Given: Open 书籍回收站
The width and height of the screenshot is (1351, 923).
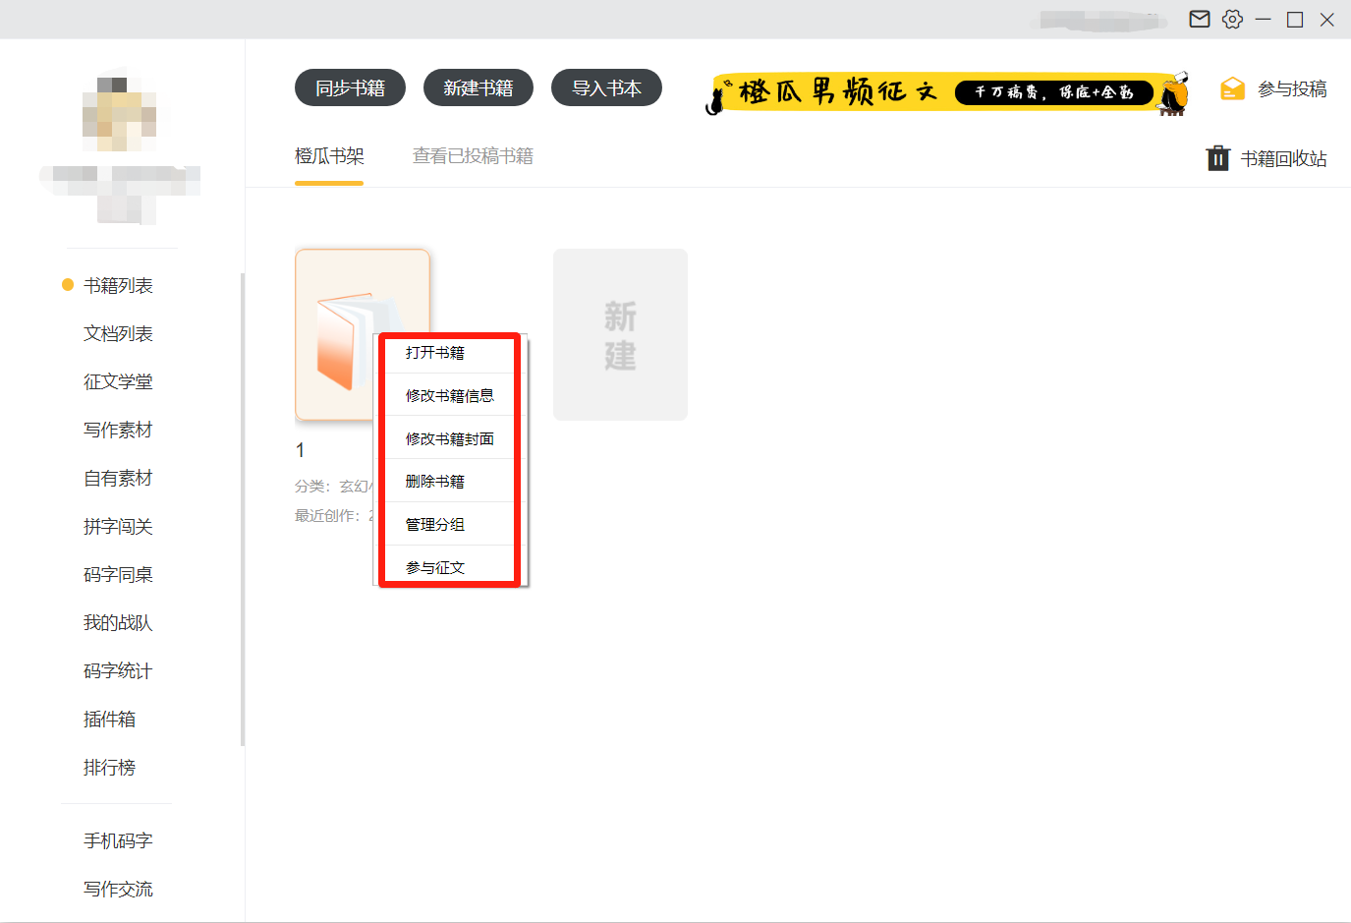Looking at the screenshot, I should [1283, 158].
